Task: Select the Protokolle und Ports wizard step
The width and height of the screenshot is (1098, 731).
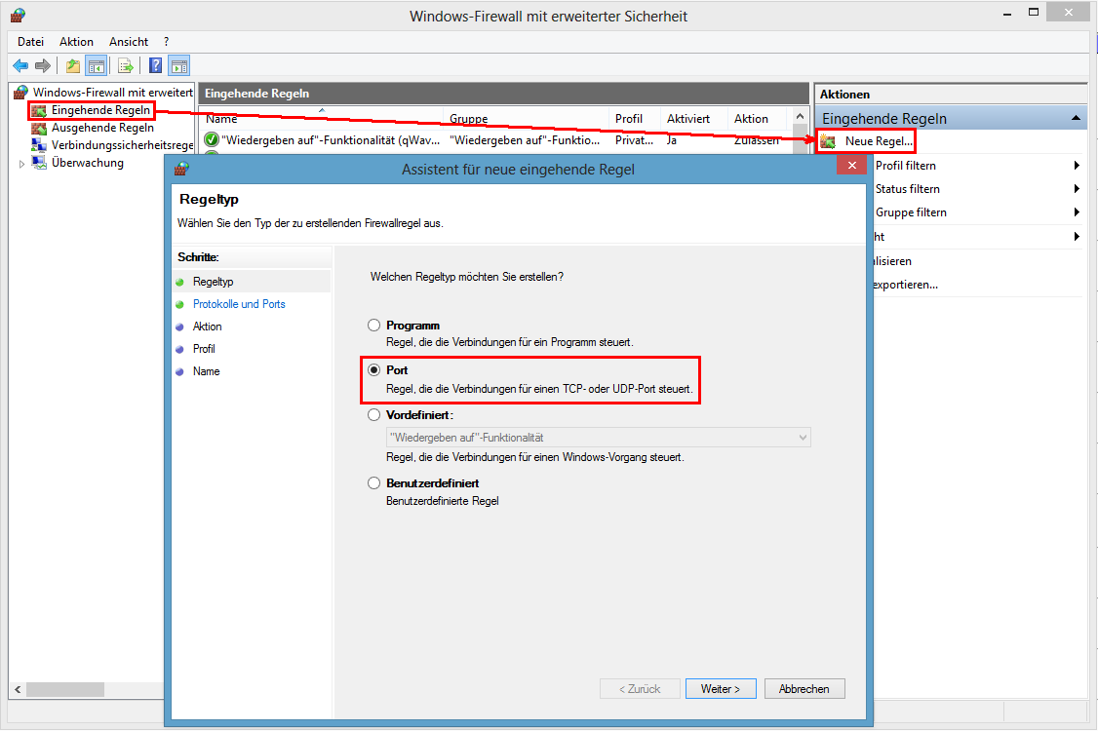Action: (240, 303)
